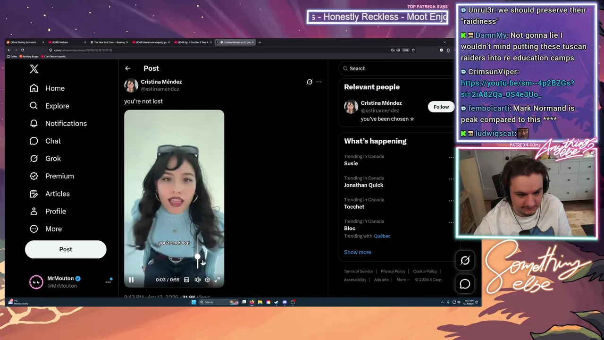Viewport: 604px width, 340px height.
Task: Click the X logo in the sidebar
Action: coord(34,69)
